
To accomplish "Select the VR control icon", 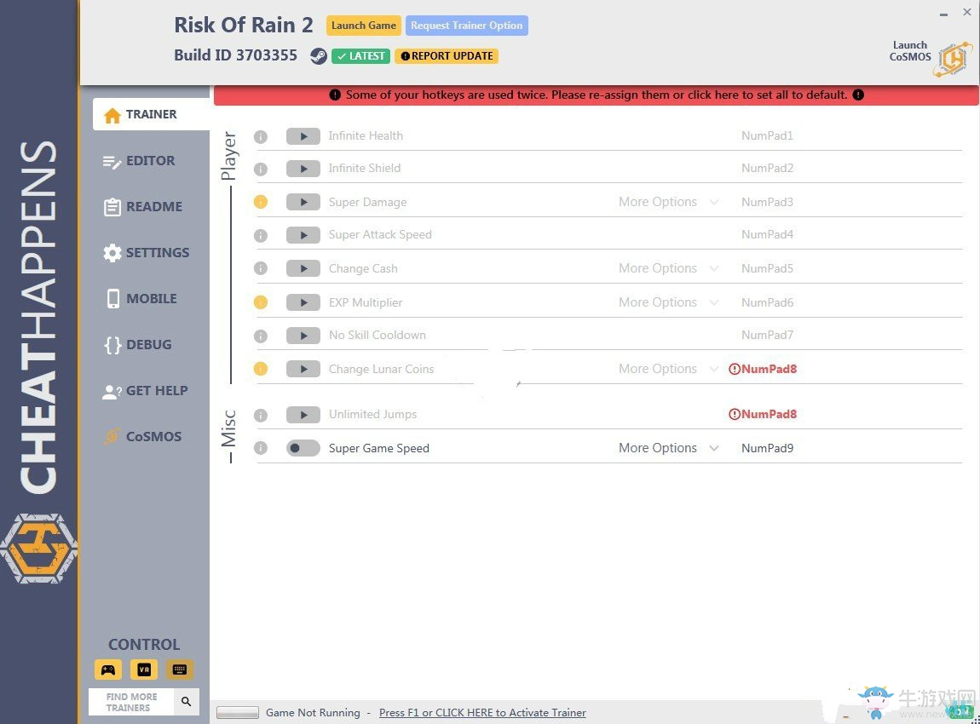I will click(144, 669).
